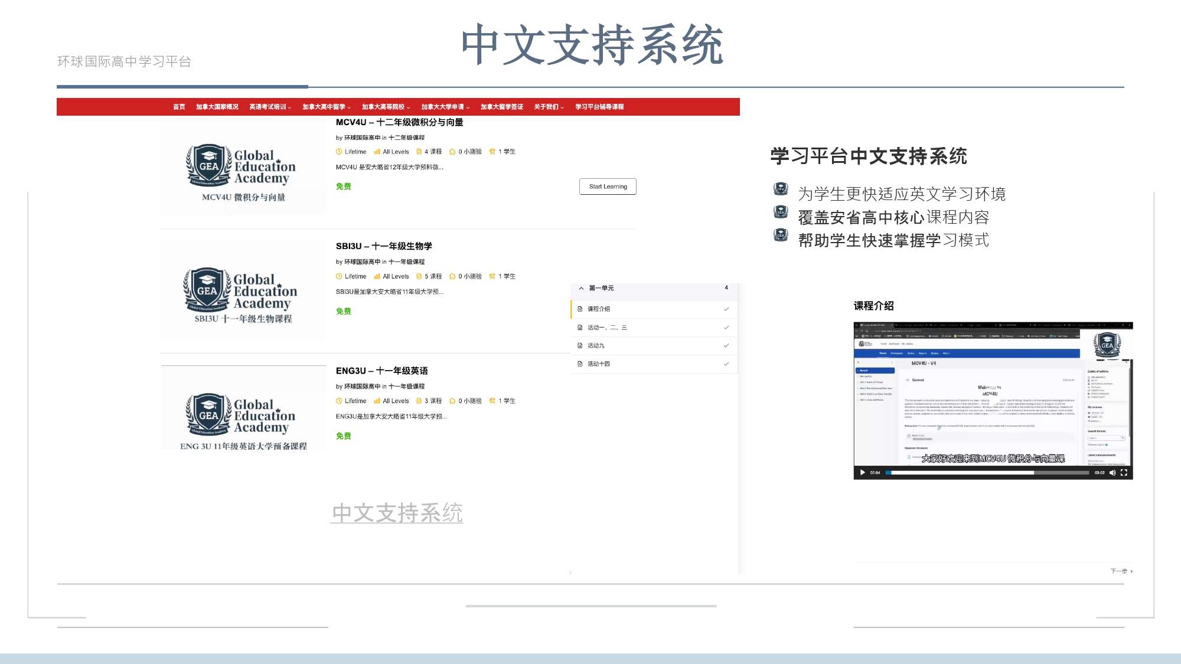Select the 活动十四 lesson row
The width and height of the screenshot is (1181, 664).
[x=654, y=364]
